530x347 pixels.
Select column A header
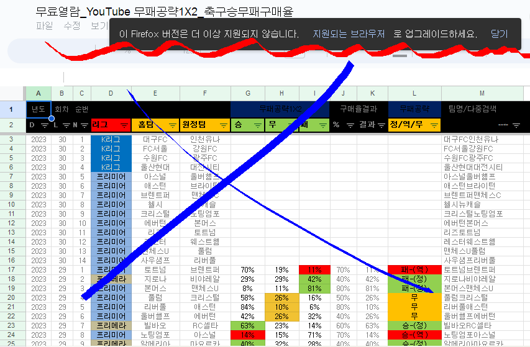(39, 94)
